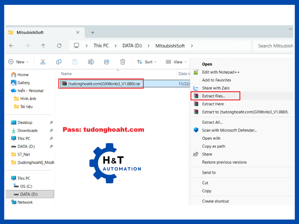The image size is (299, 224).
Task: Expand chevron after MitsubishiSoft in address bar
Action: [192, 46]
